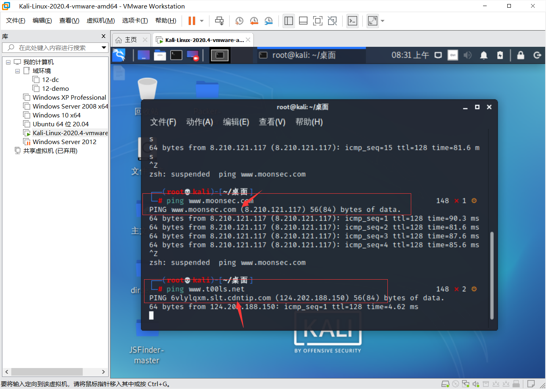The height and width of the screenshot is (389, 546).
Task: Close the library panel
Action: tap(103, 36)
